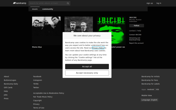
Task: Choose Accept necessary only
Action: (87, 73)
